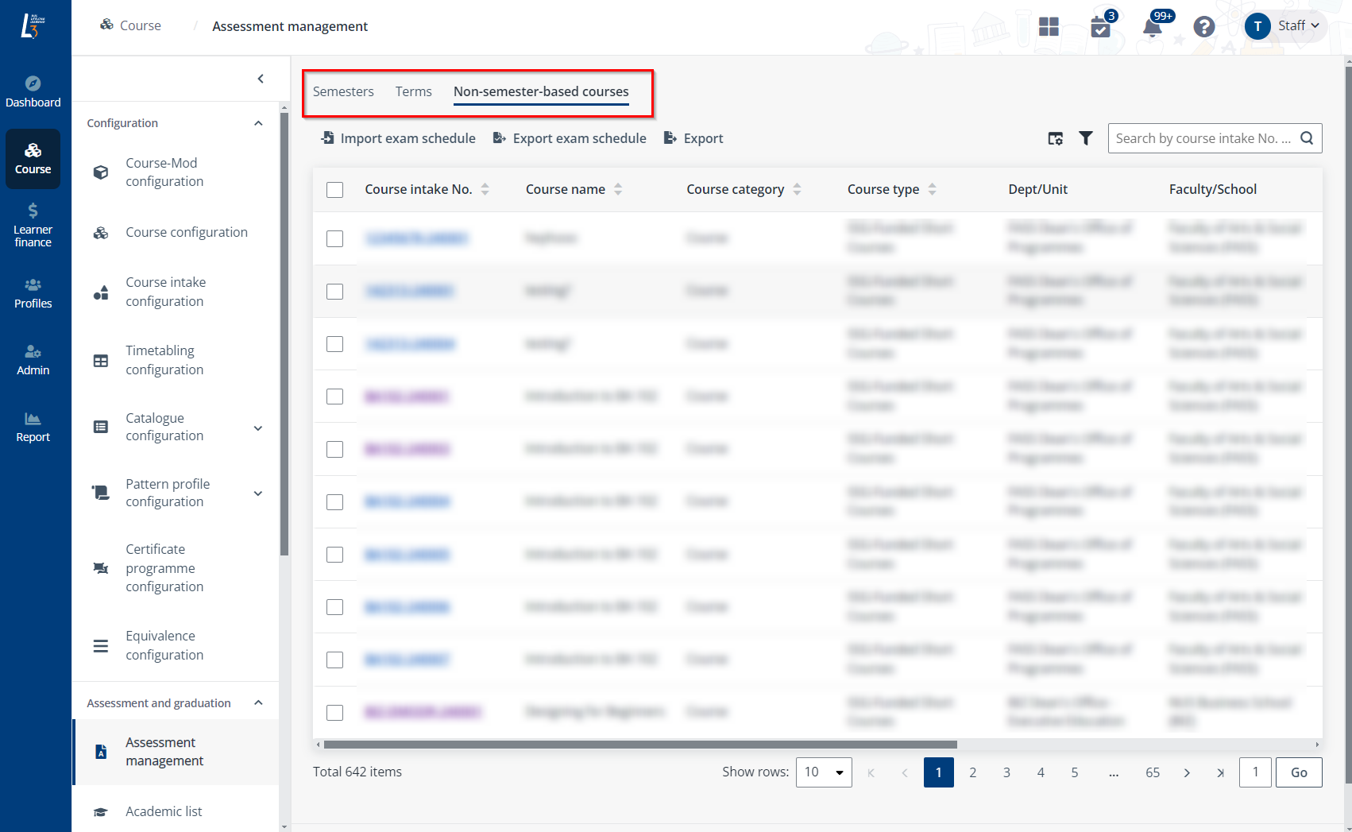This screenshot has width=1352, height=832.
Task: Open the apps grid icon in the header
Action: (1049, 26)
